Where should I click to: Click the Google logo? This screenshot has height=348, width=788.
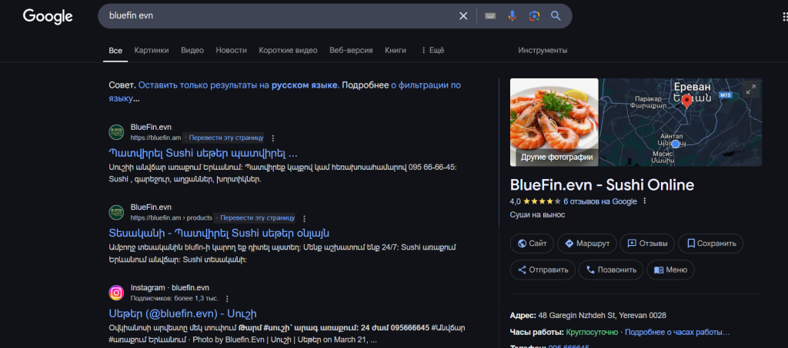[x=48, y=16]
